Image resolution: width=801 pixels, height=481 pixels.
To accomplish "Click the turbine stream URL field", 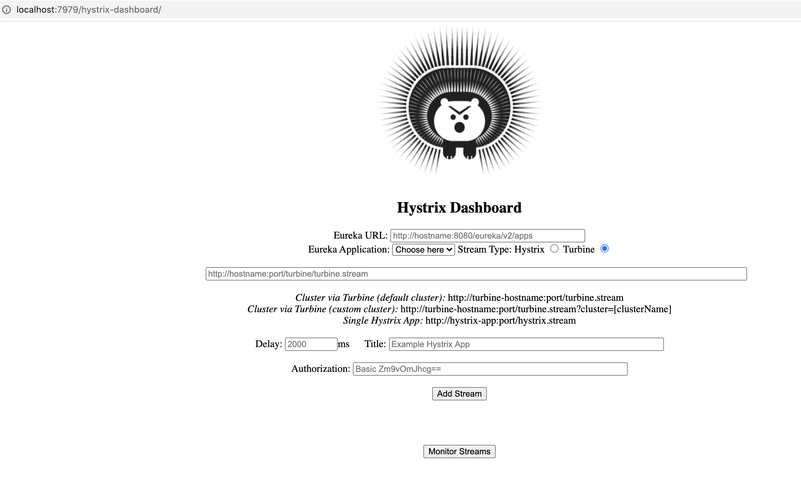I will (476, 274).
